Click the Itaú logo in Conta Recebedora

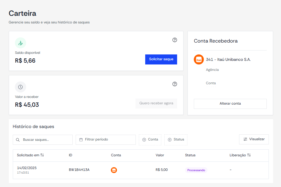pyautogui.click(x=199, y=60)
